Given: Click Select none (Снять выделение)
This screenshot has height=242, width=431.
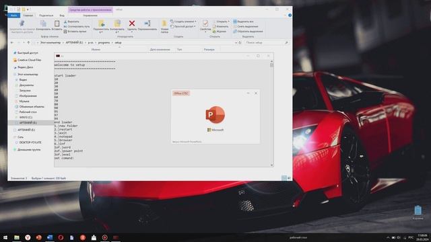Looking at the screenshot, I should tap(245, 26).
